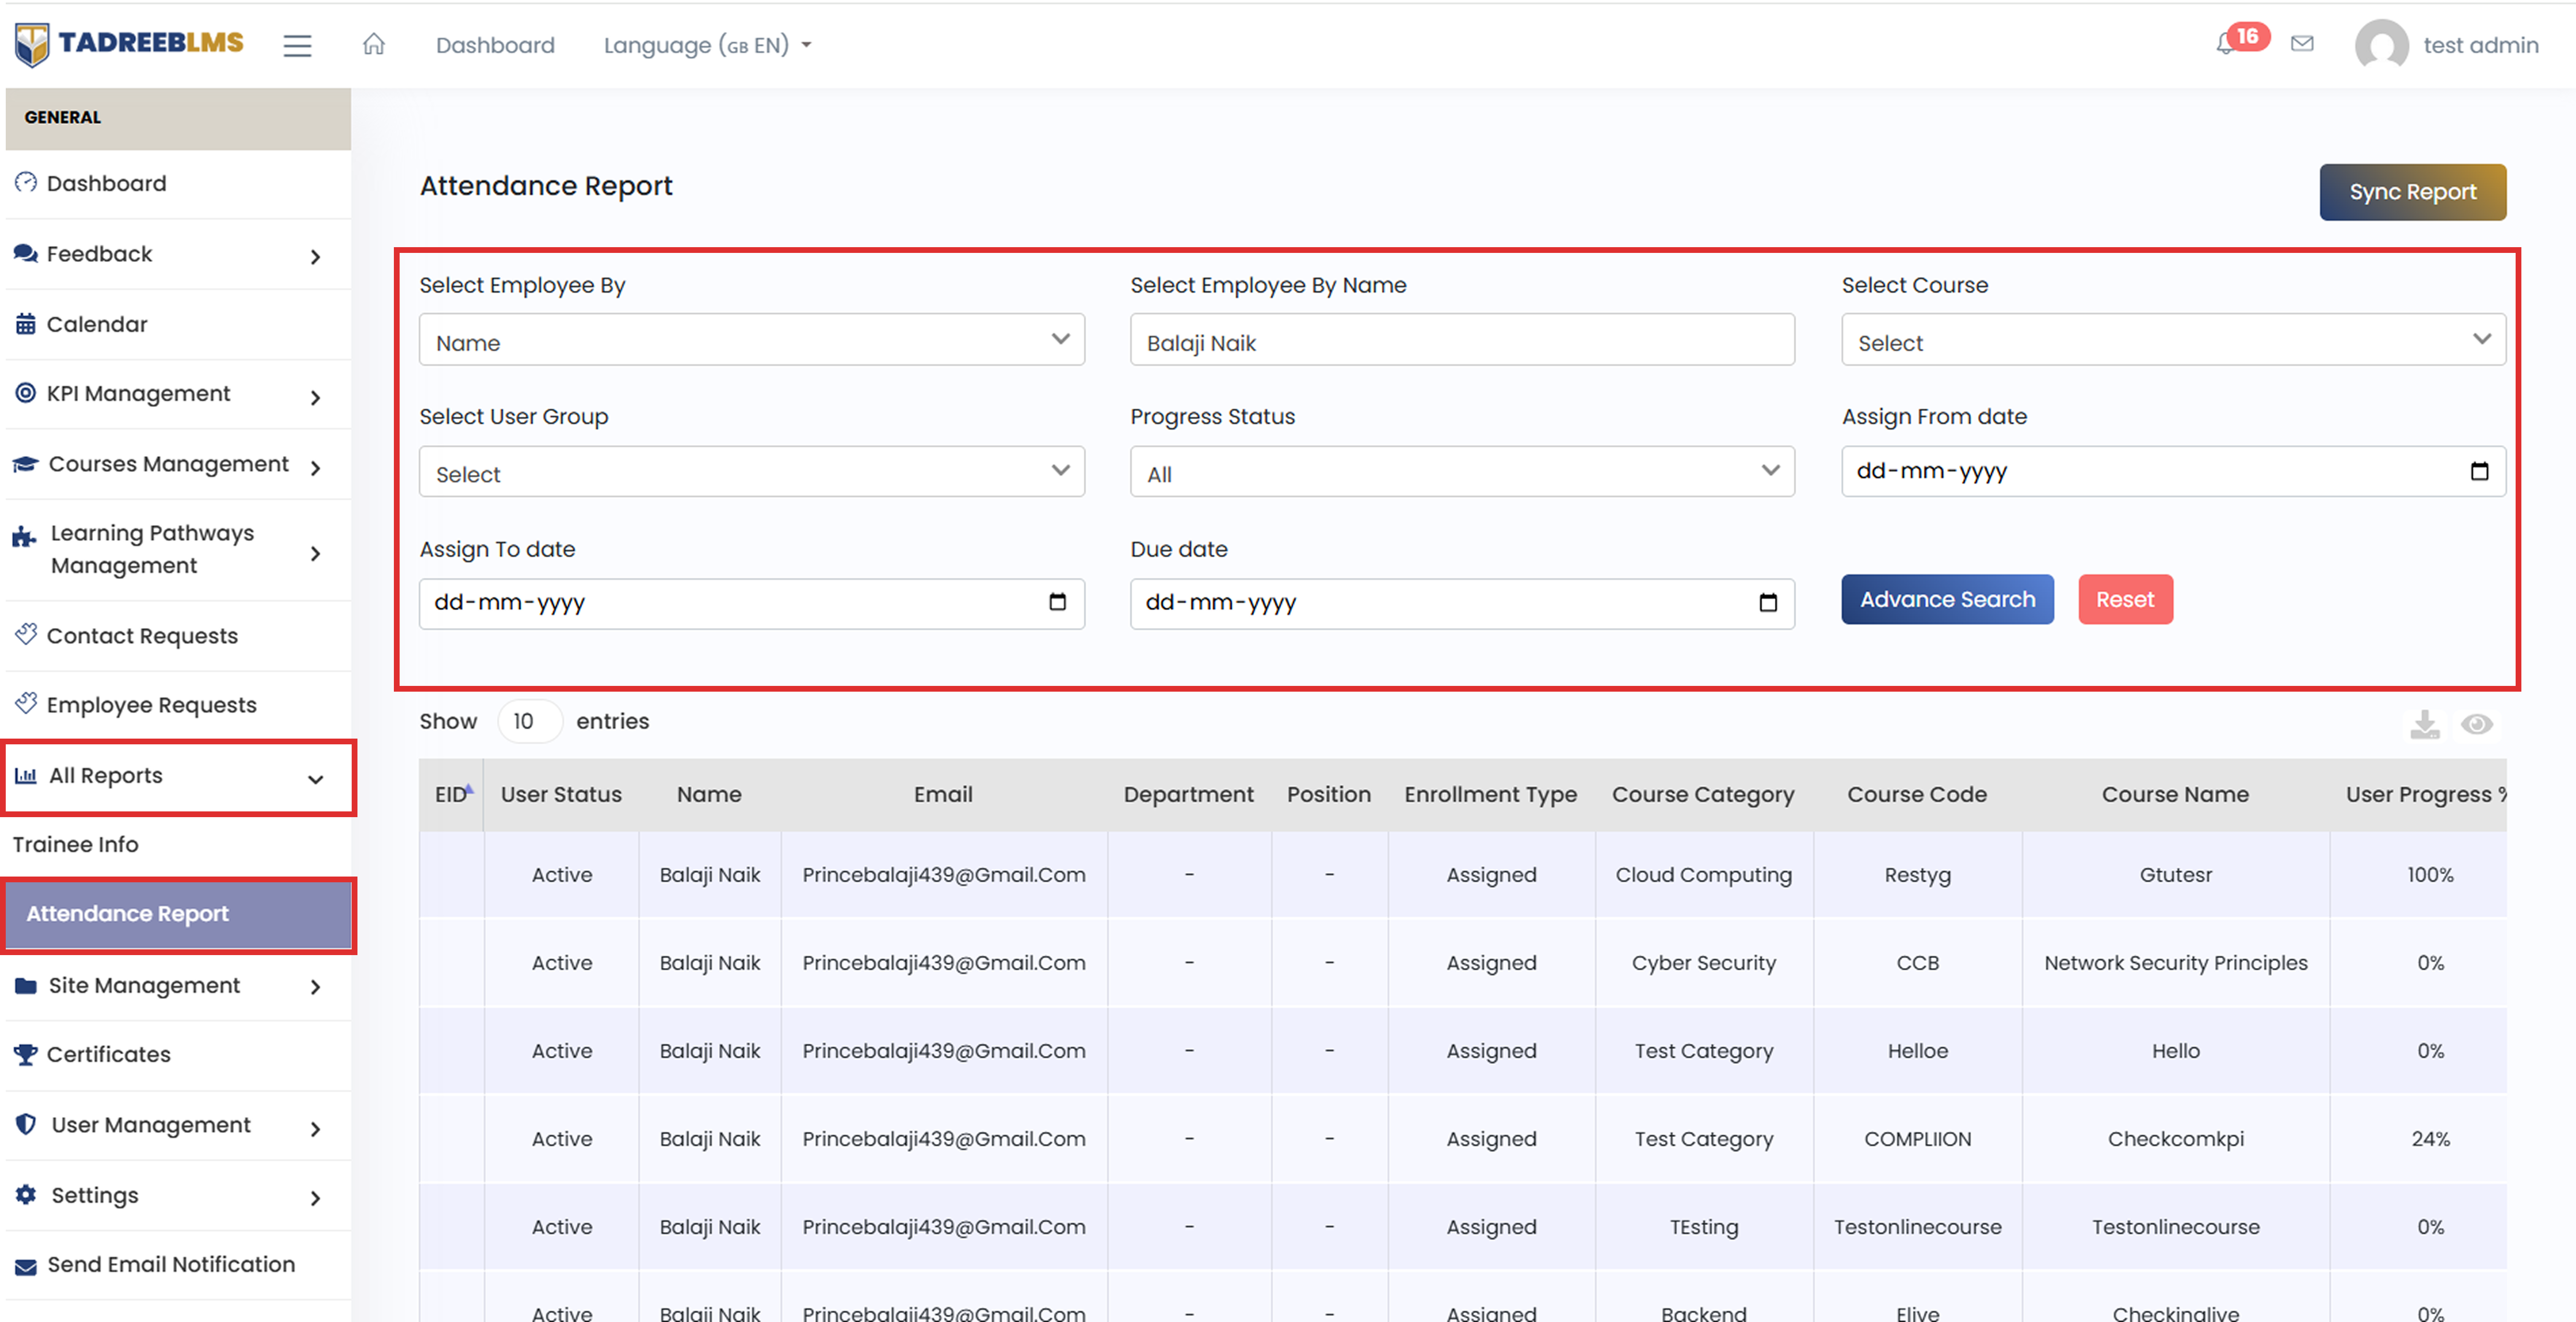Click the Due date input

(1462, 603)
